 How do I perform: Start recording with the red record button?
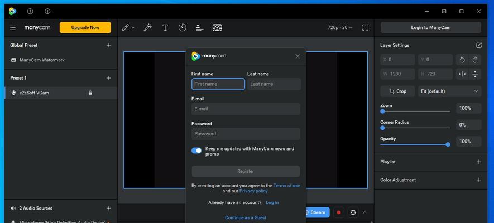point(339,212)
